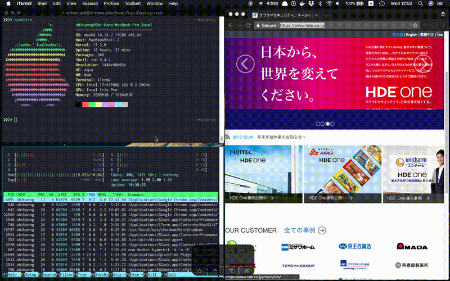Open the 全ての事例 link

click(x=300, y=230)
